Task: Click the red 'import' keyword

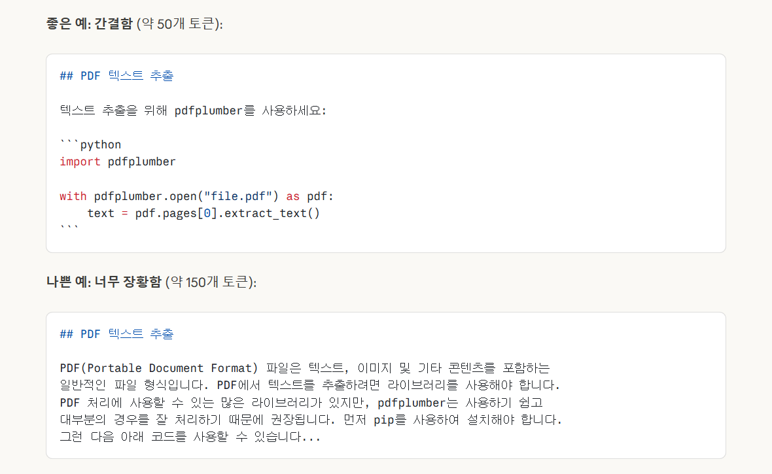Action: [80, 162]
